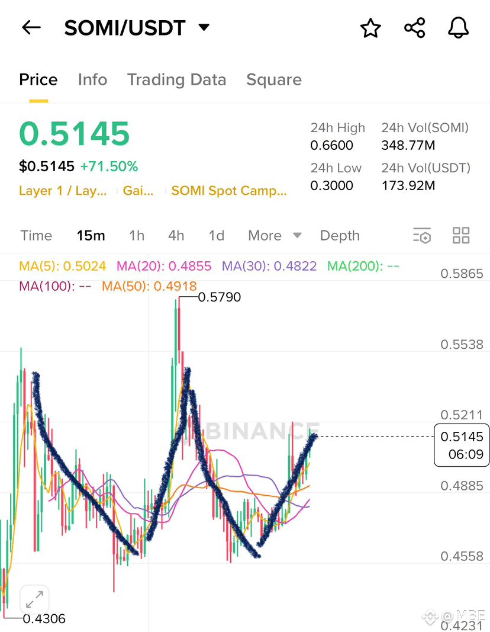Viewport: 490px width, 632px height.
Task: Tap the MA(200) indicator label
Action: click(x=363, y=266)
